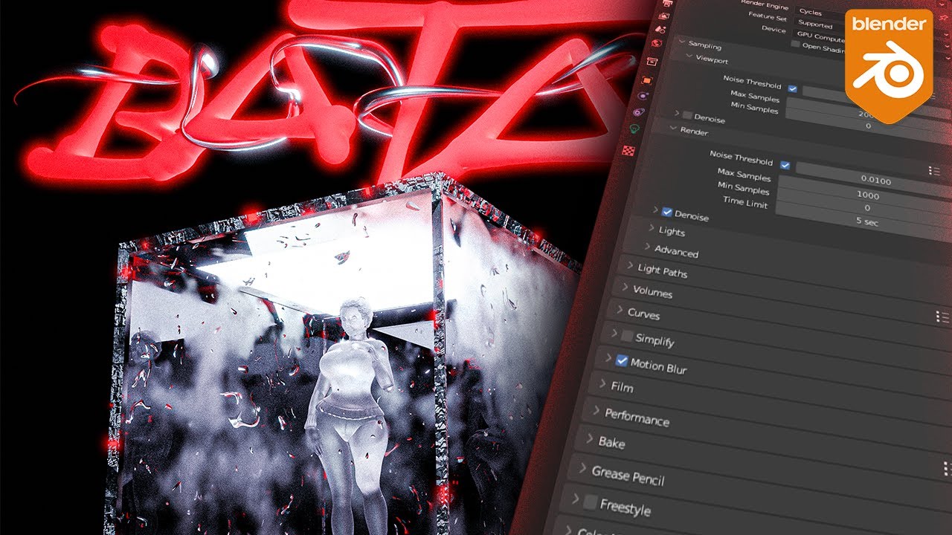Expand the Light Paths panel
952x535 pixels.
631,266
